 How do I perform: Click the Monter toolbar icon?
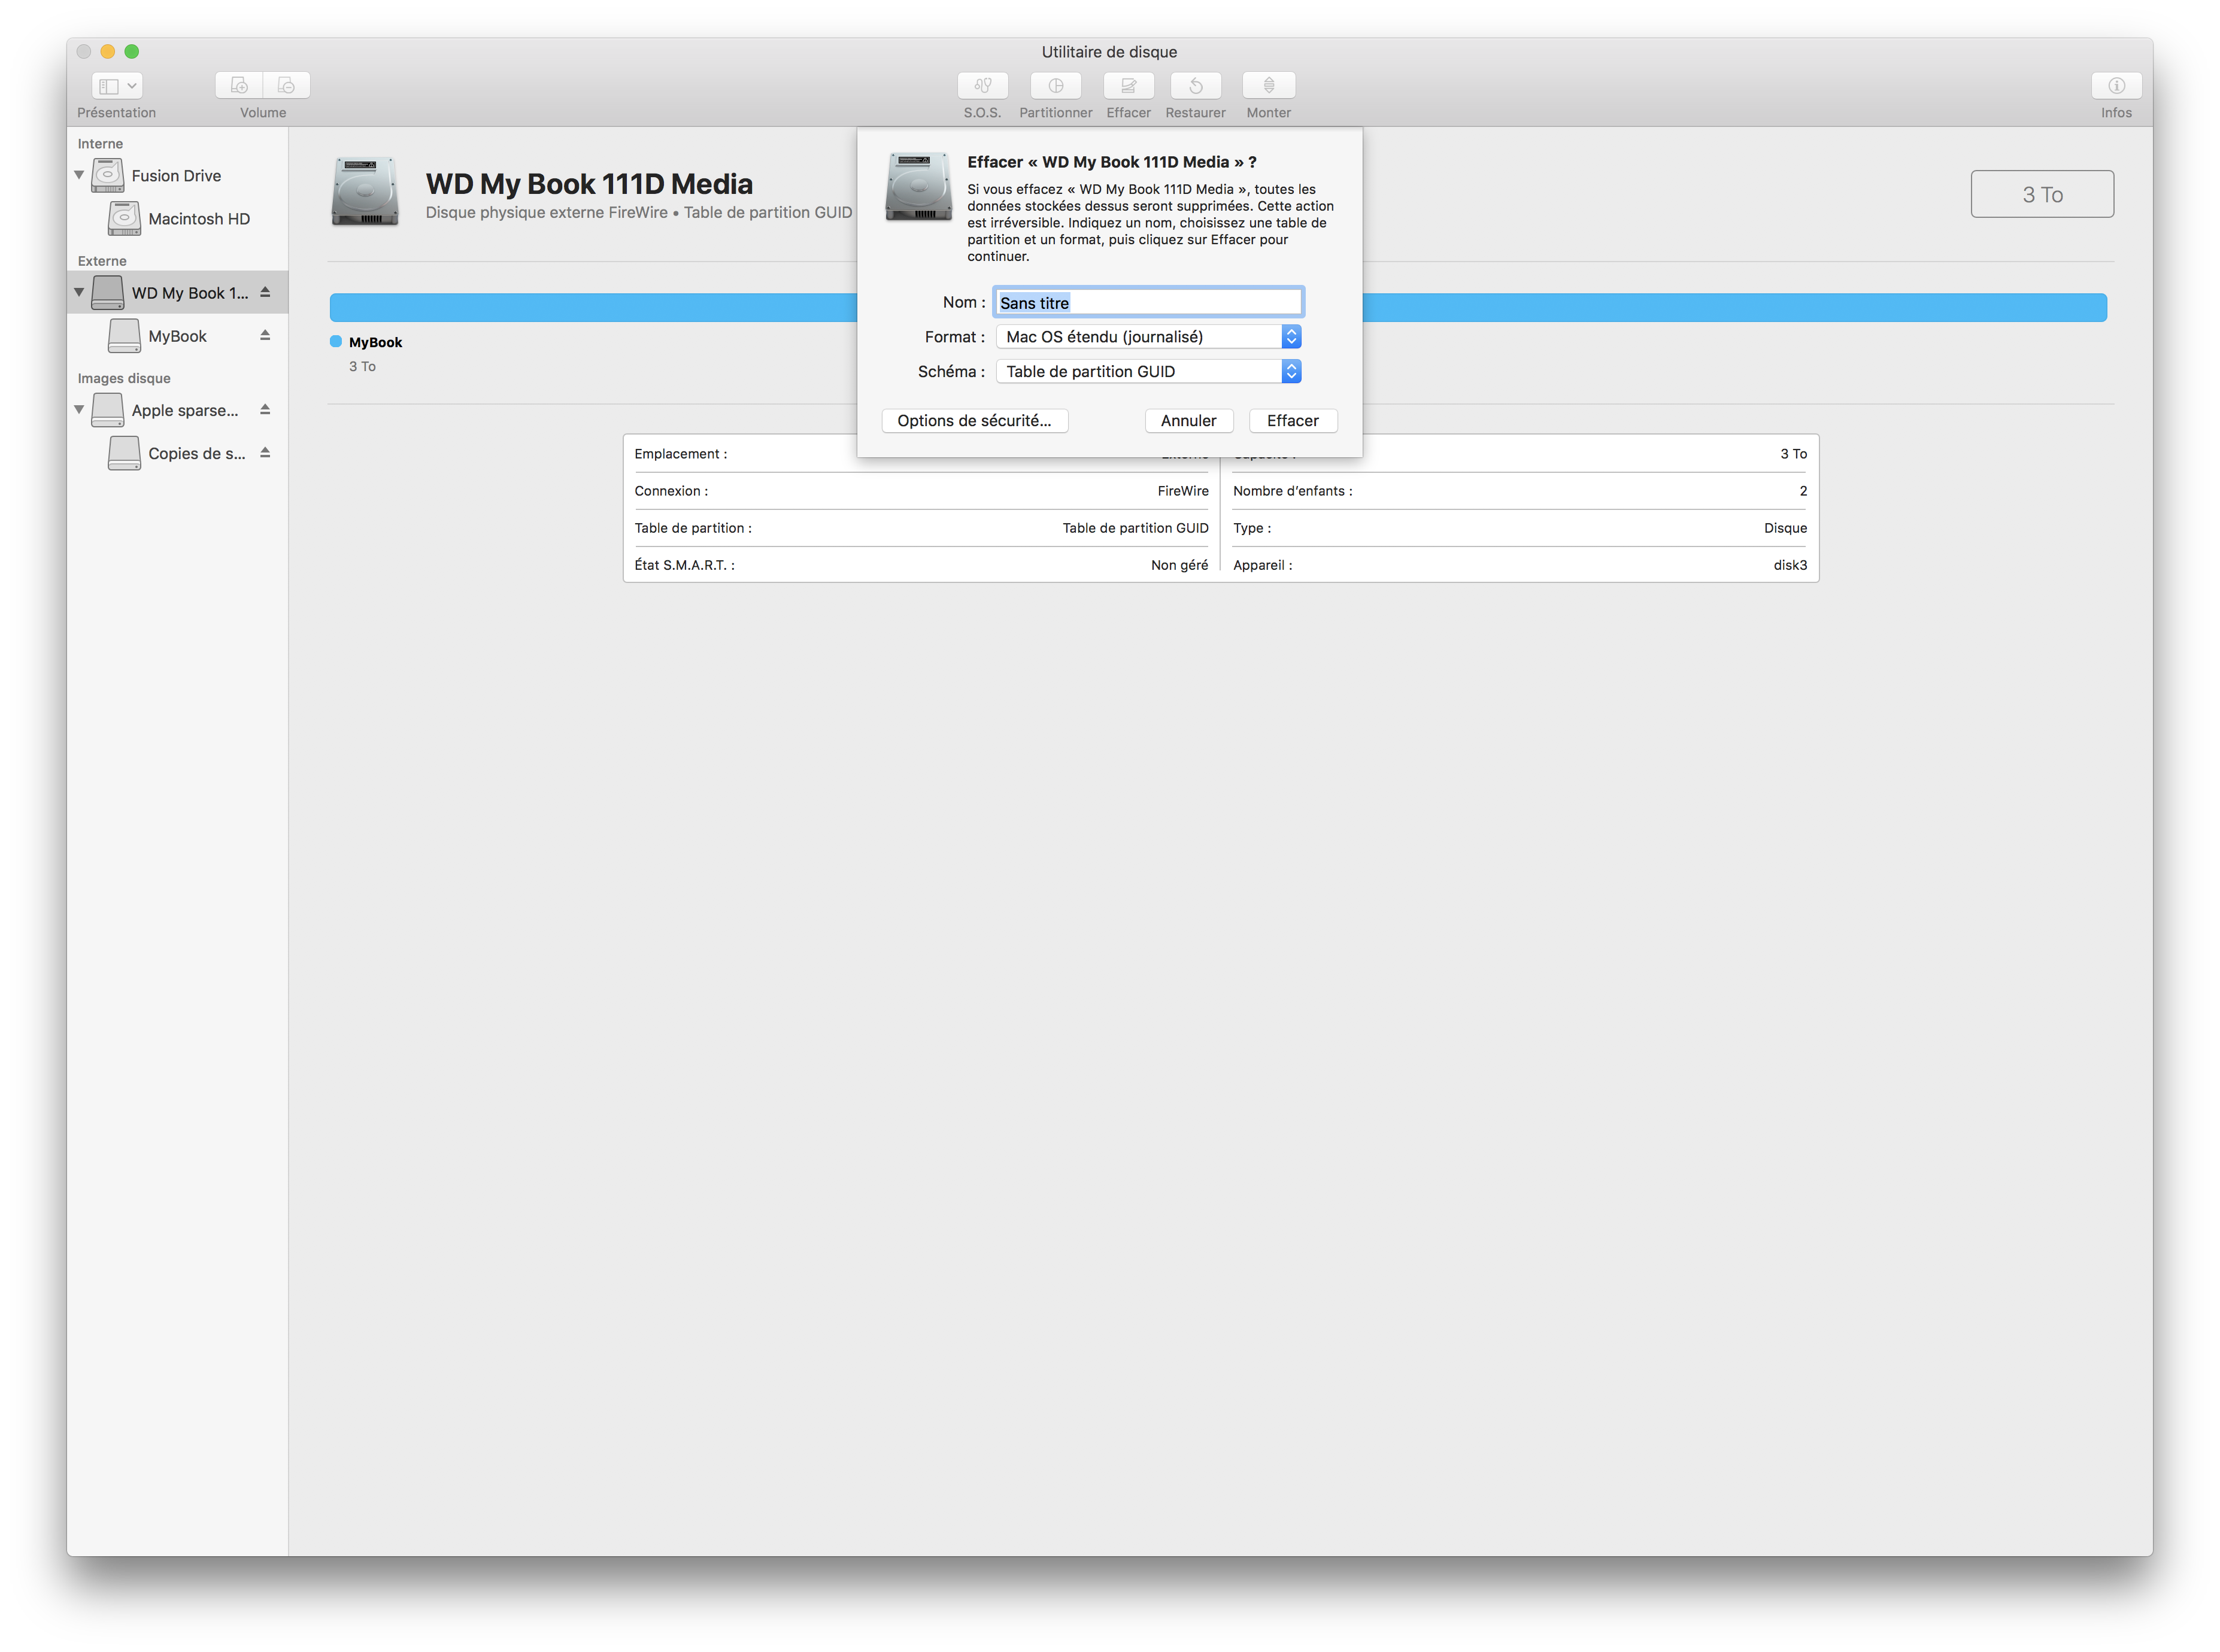[1269, 86]
